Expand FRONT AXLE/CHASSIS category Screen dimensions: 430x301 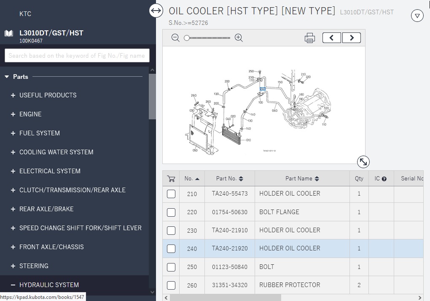[x=13, y=247]
